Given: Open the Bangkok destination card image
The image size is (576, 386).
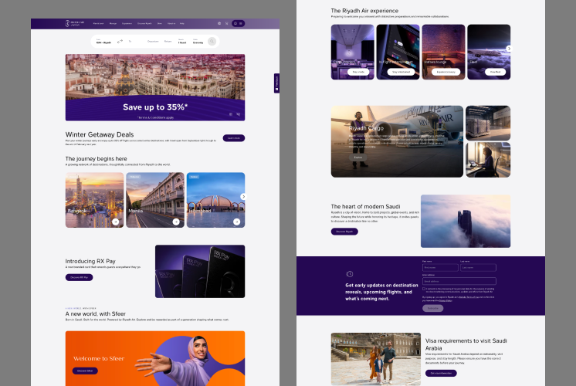Looking at the screenshot, I should [x=94, y=200].
